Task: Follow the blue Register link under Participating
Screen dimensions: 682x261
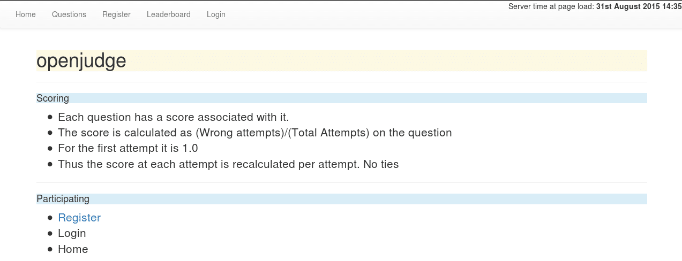Action: pyautogui.click(x=79, y=218)
